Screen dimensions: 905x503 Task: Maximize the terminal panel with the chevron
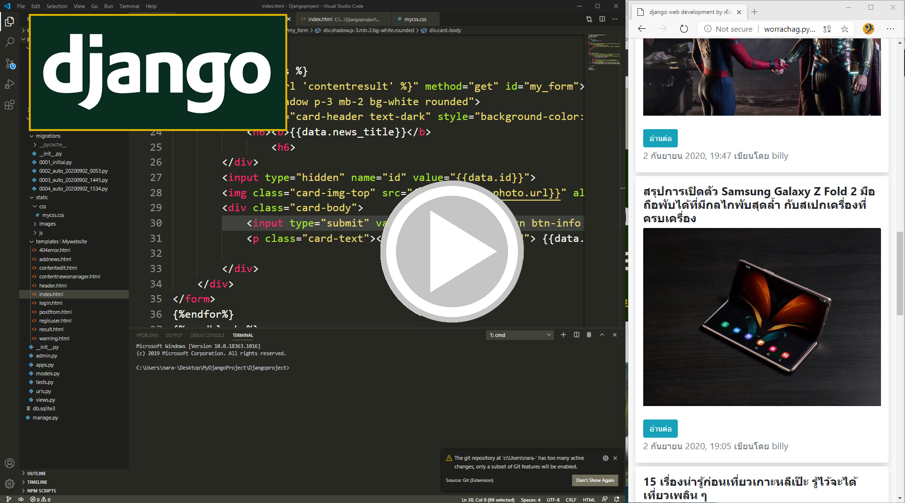pyautogui.click(x=602, y=335)
